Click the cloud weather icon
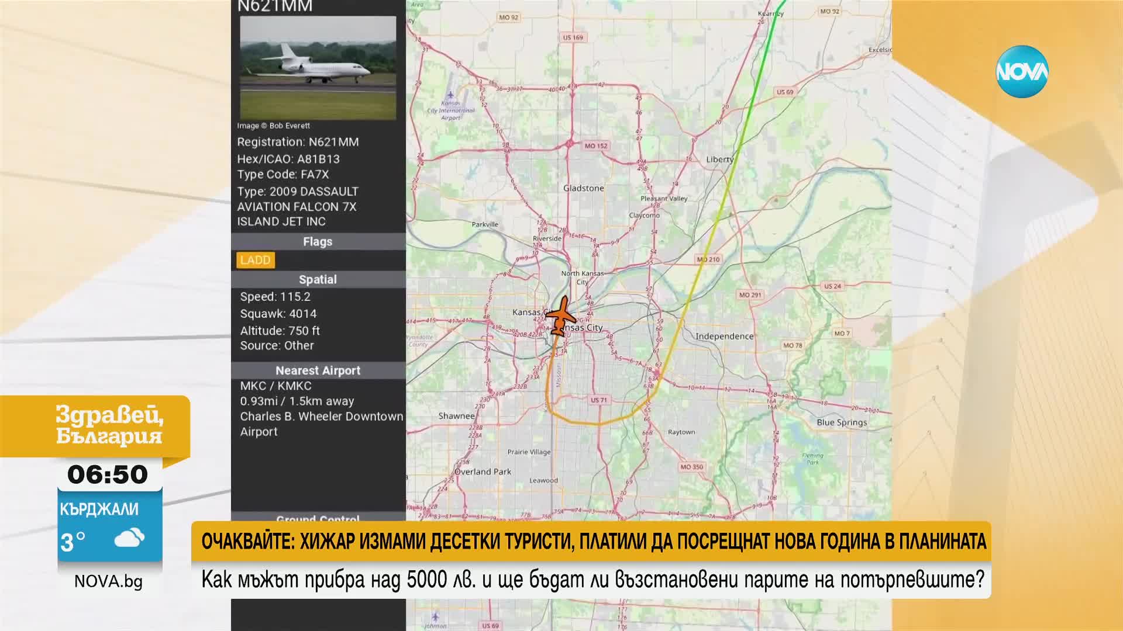The height and width of the screenshot is (631, 1123). [130, 538]
